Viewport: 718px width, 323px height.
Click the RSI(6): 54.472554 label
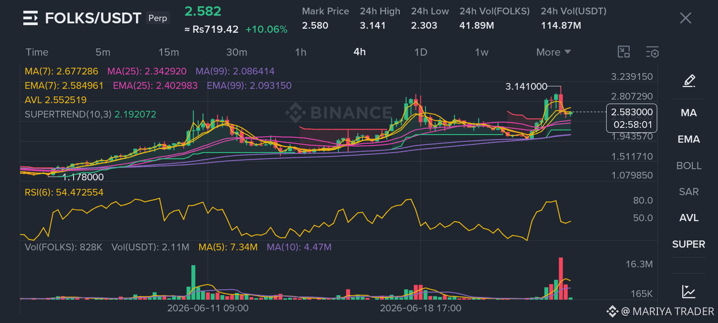pyautogui.click(x=64, y=192)
